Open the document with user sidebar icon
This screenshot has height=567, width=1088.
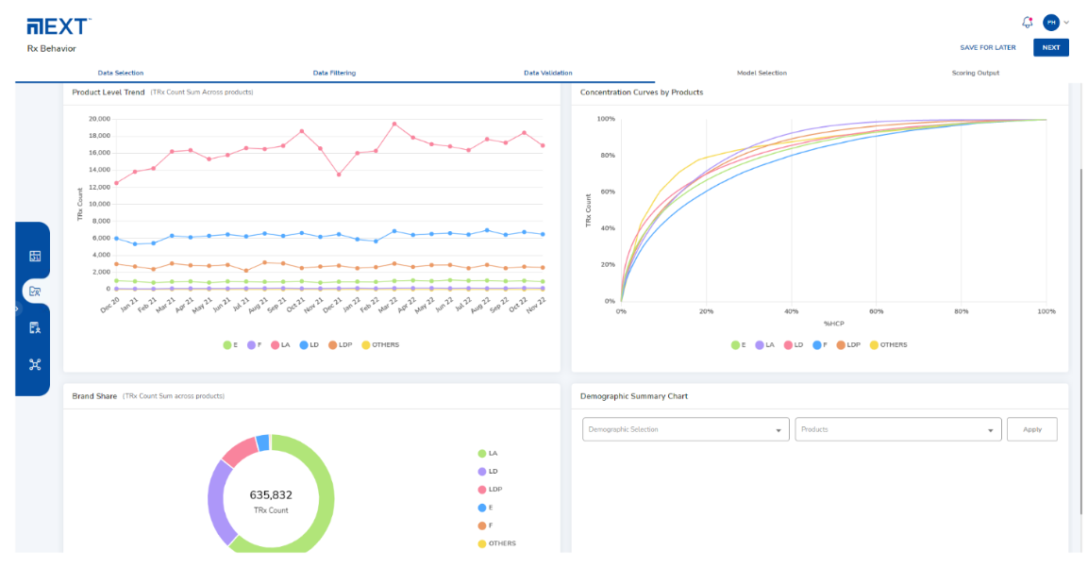coord(35,327)
